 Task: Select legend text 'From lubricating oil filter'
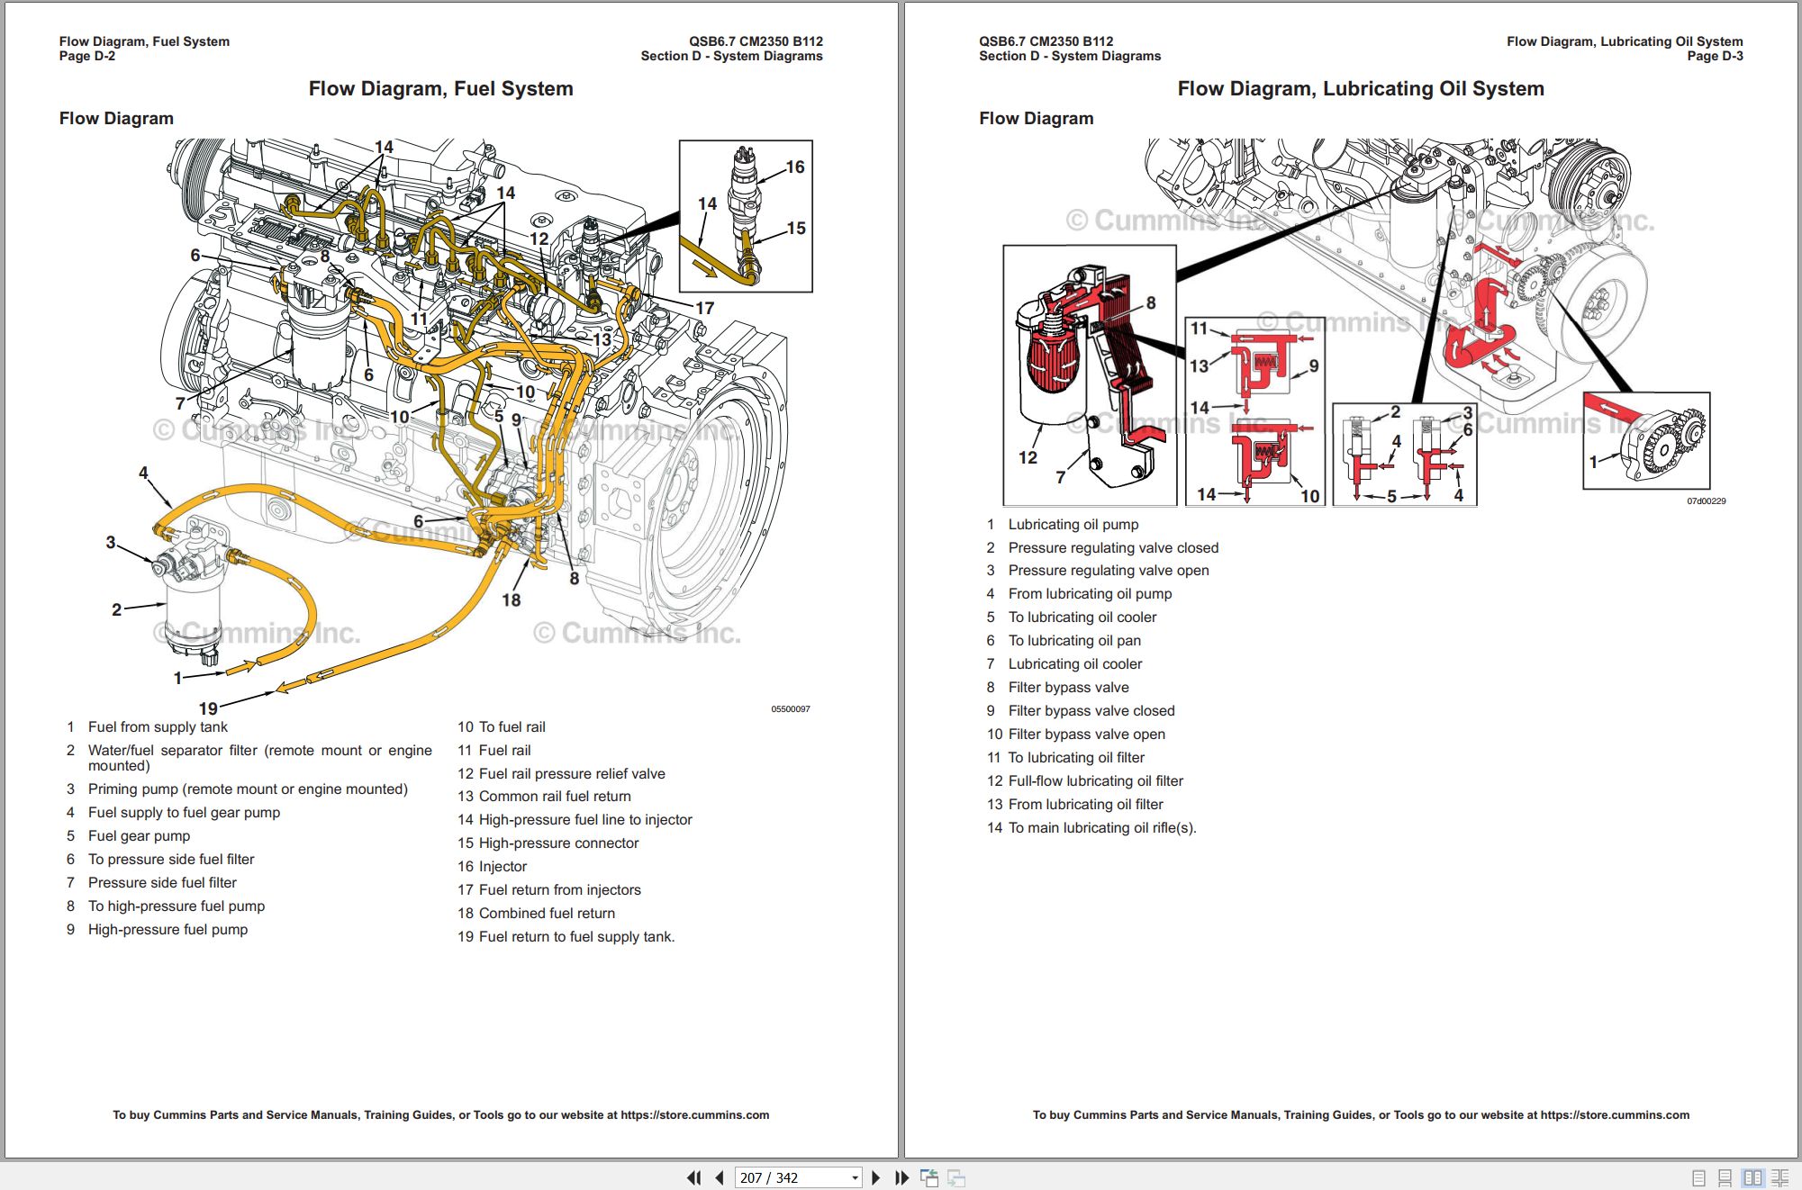(x=1085, y=804)
